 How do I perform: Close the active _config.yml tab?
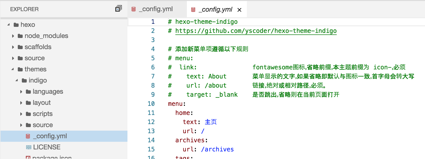click(239, 10)
